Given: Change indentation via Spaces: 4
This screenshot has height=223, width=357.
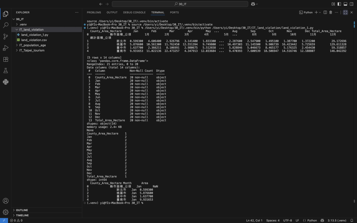Looking at the screenshot, I should 273,221.
